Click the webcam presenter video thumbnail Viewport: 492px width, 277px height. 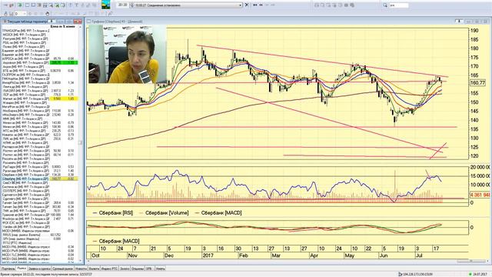128,54
